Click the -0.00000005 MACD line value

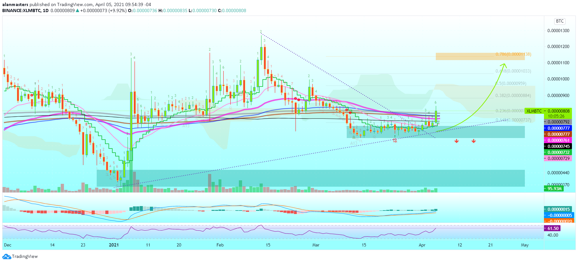tap(559, 215)
